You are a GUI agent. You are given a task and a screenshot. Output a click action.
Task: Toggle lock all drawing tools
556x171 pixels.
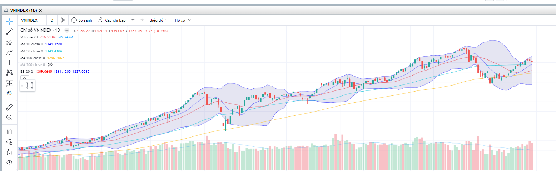(9, 152)
